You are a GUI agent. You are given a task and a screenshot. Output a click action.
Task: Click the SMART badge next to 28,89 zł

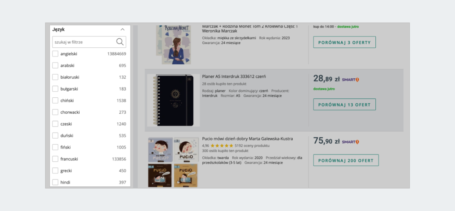tap(350, 80)
